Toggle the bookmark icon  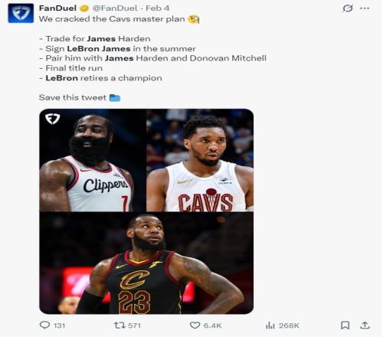click(x=345, y=325)
